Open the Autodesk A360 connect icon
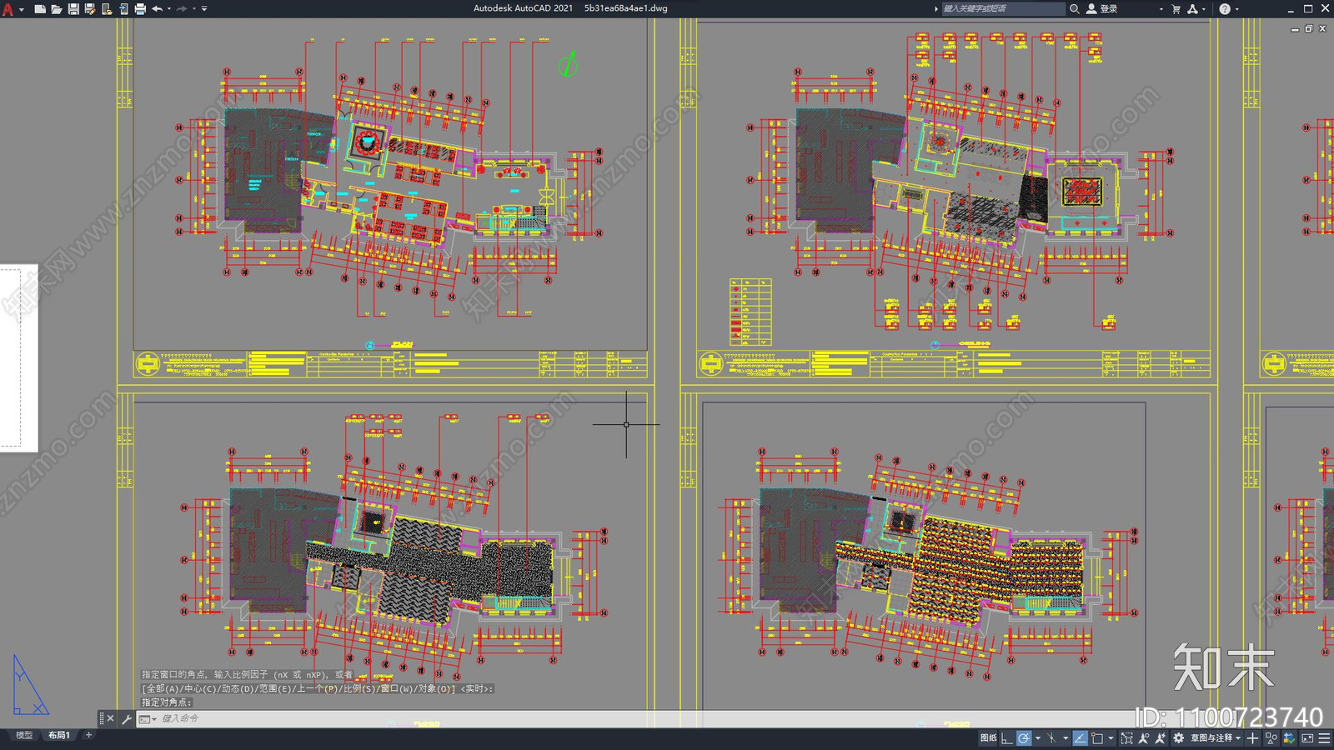This screenshot has width=1334, height=750. pyautogui.click(x=1192, y=9)
